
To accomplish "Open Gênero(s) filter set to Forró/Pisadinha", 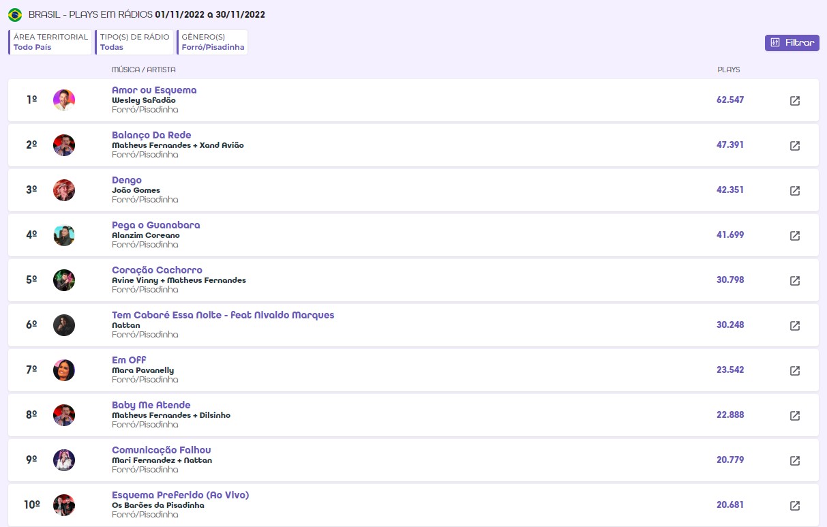I will (212, 42).
